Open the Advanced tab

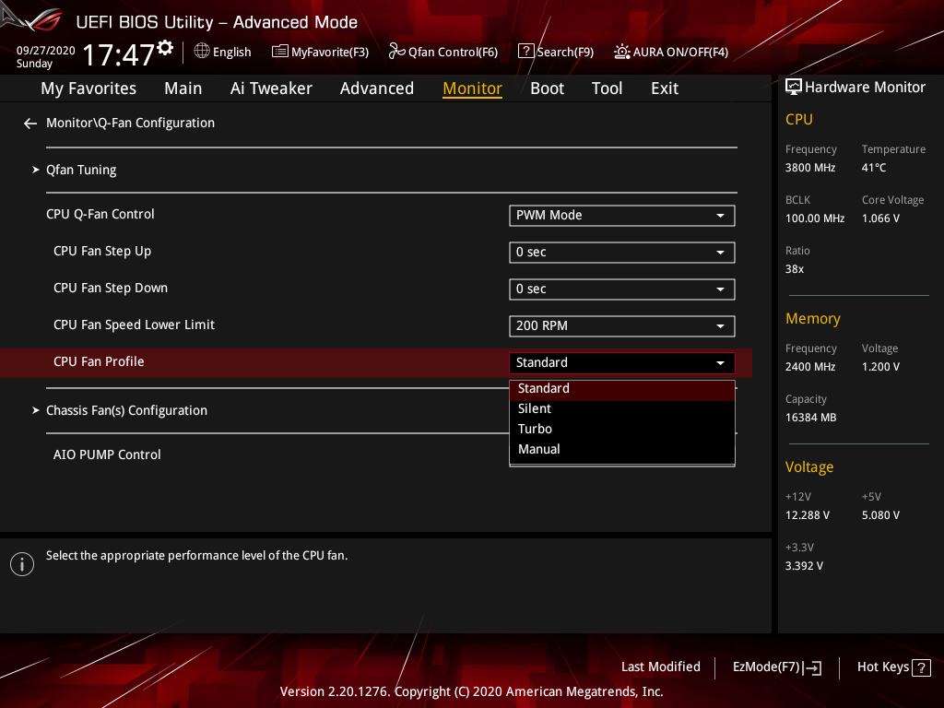point(377,88)
